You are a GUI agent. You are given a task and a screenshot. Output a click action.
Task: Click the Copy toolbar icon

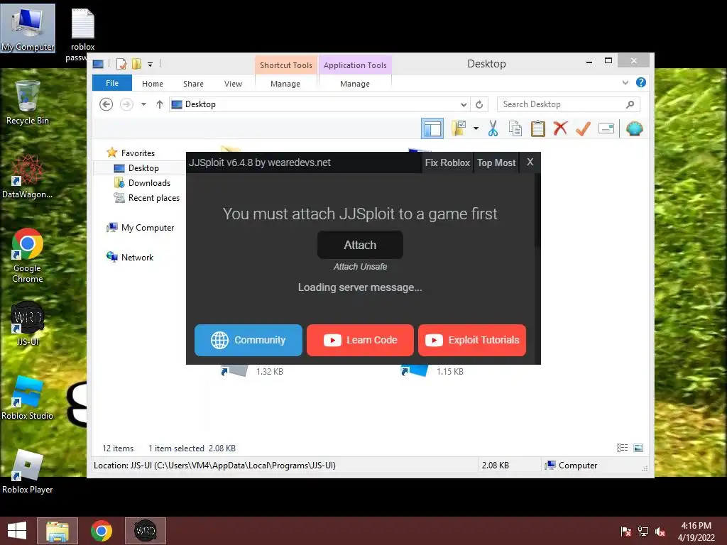click(x=515, y=128)
